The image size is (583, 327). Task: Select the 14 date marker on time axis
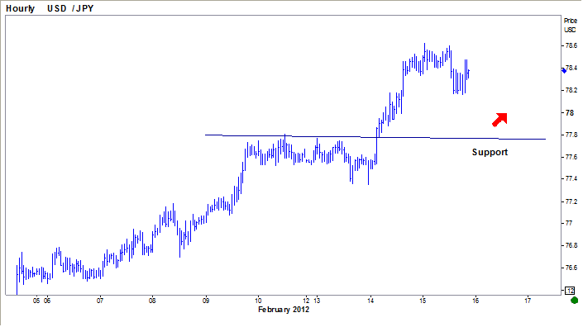point(370,301)
